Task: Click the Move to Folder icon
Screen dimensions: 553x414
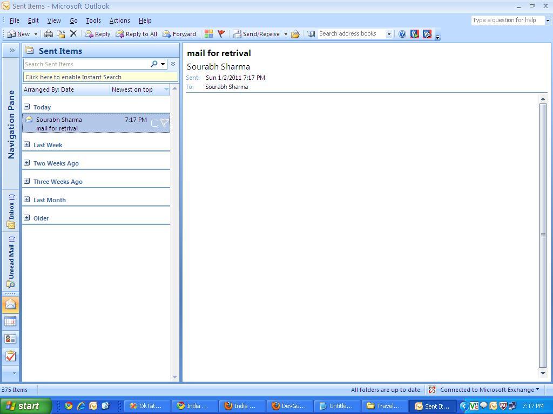Action: (x=61, y=34)
